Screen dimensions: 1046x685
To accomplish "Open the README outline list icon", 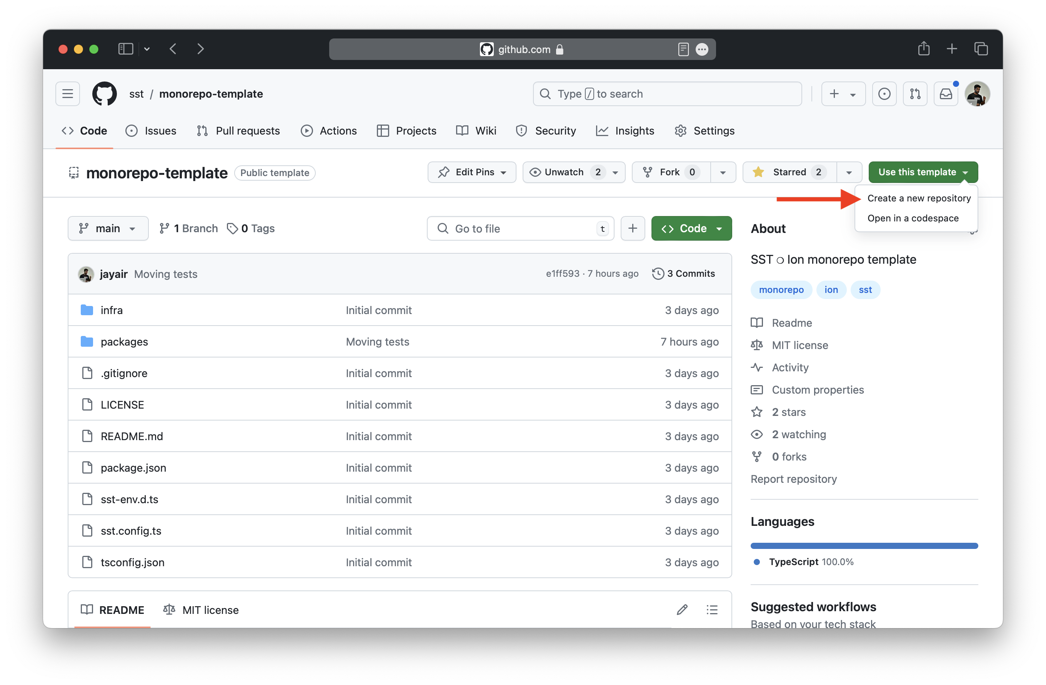I will click(x=712, y=610).
